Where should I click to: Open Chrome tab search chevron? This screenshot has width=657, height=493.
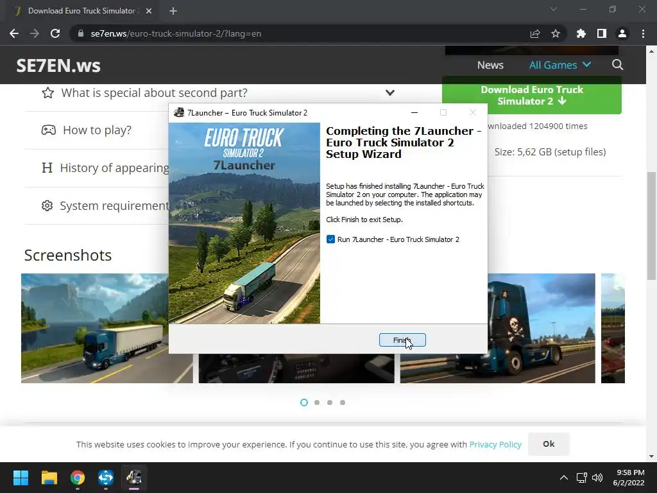click(x=554, y=9)
